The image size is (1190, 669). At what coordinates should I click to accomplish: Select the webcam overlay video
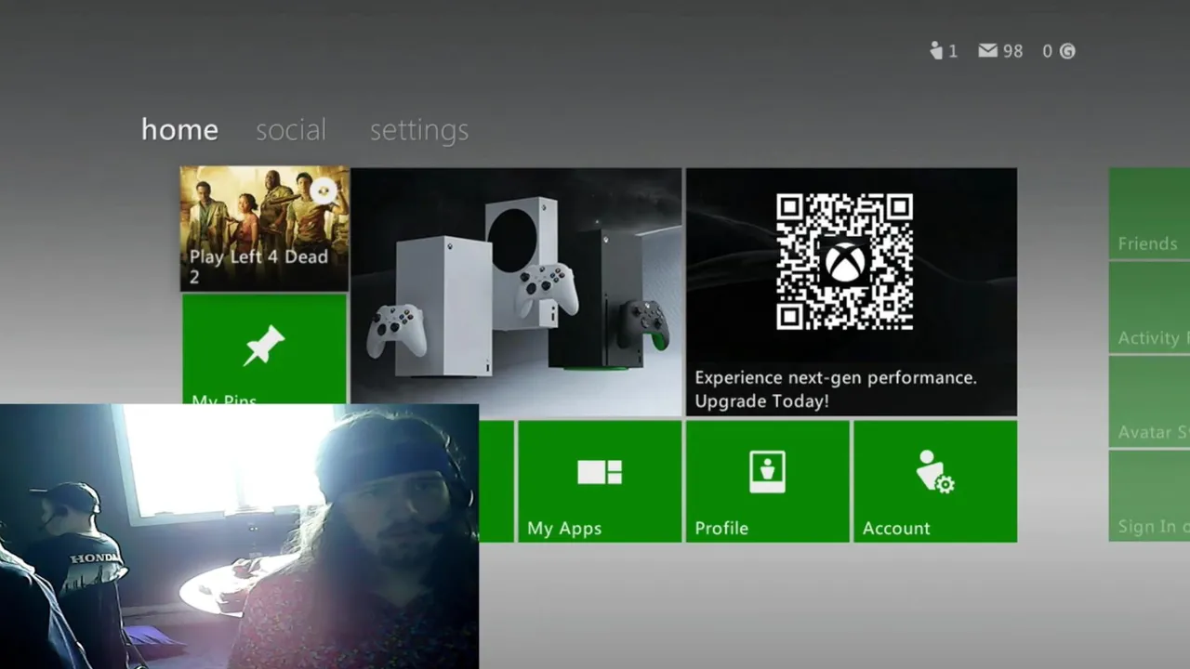pyautogui.click(x=239, y=536)
